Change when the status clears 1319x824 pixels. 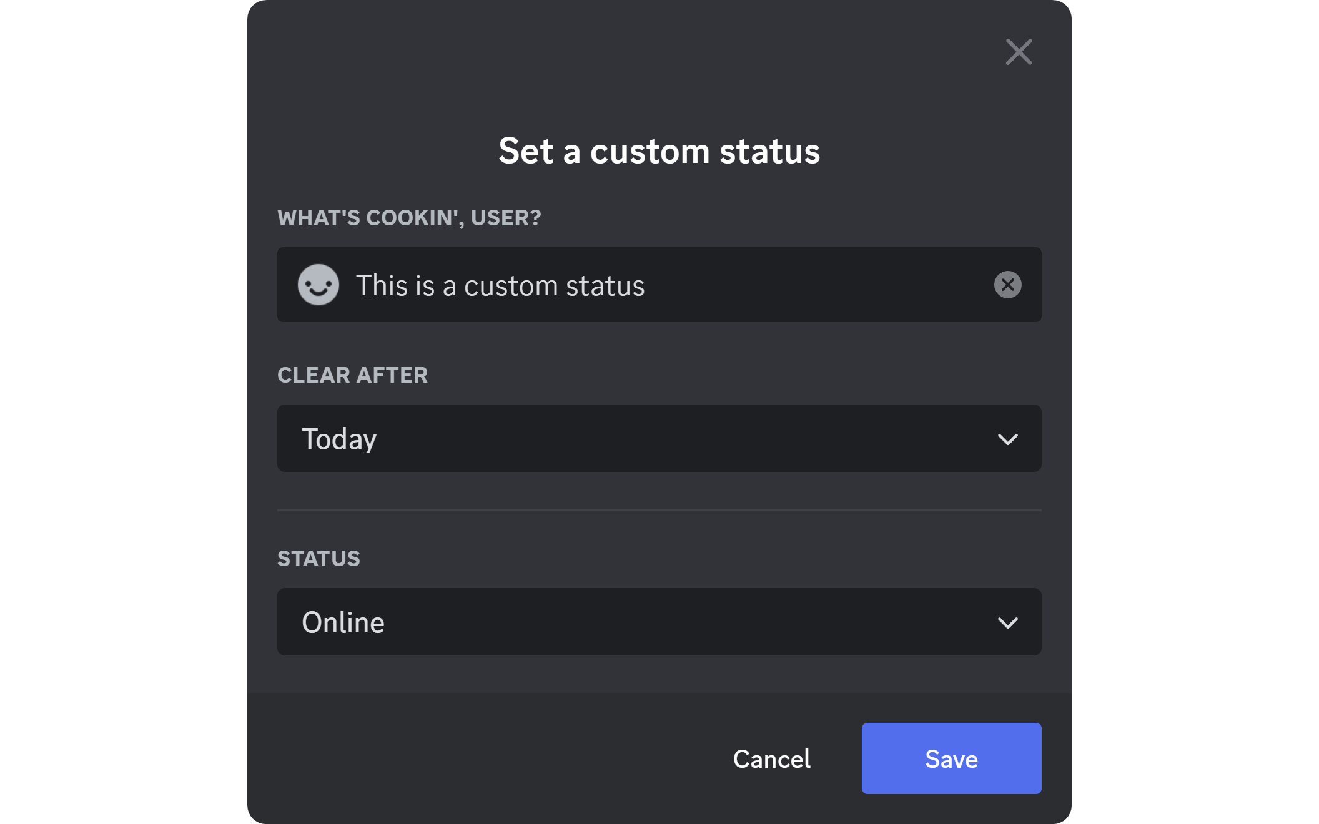point(659,438)
